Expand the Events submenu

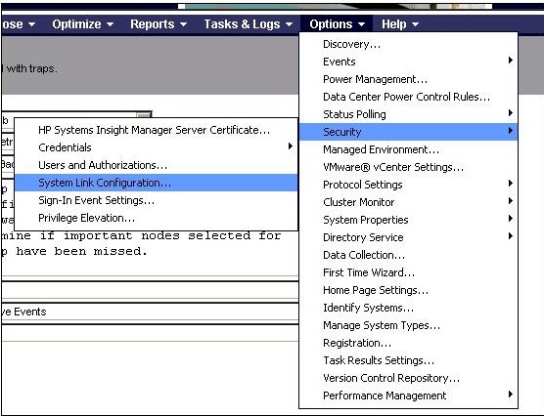(408, 62)
